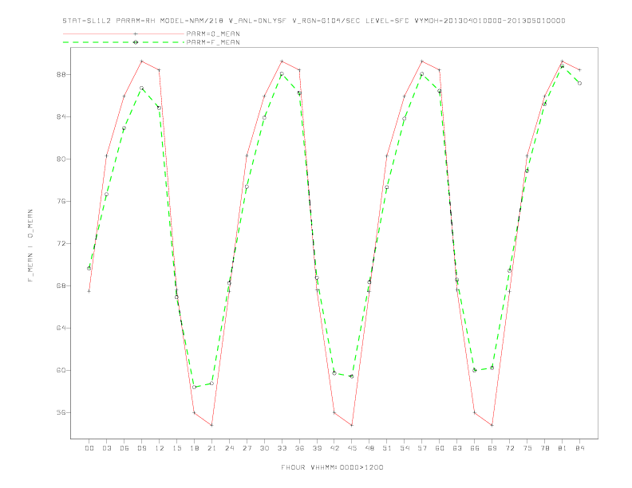
Task: Click the F_MEAN circle marker at hour 18
Action: (x=194, y=388)
